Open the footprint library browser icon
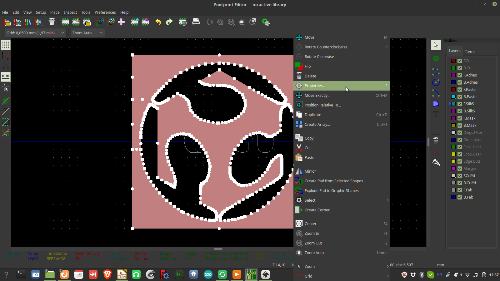Viewport: 500px width, 281px height. coord(38,22)
